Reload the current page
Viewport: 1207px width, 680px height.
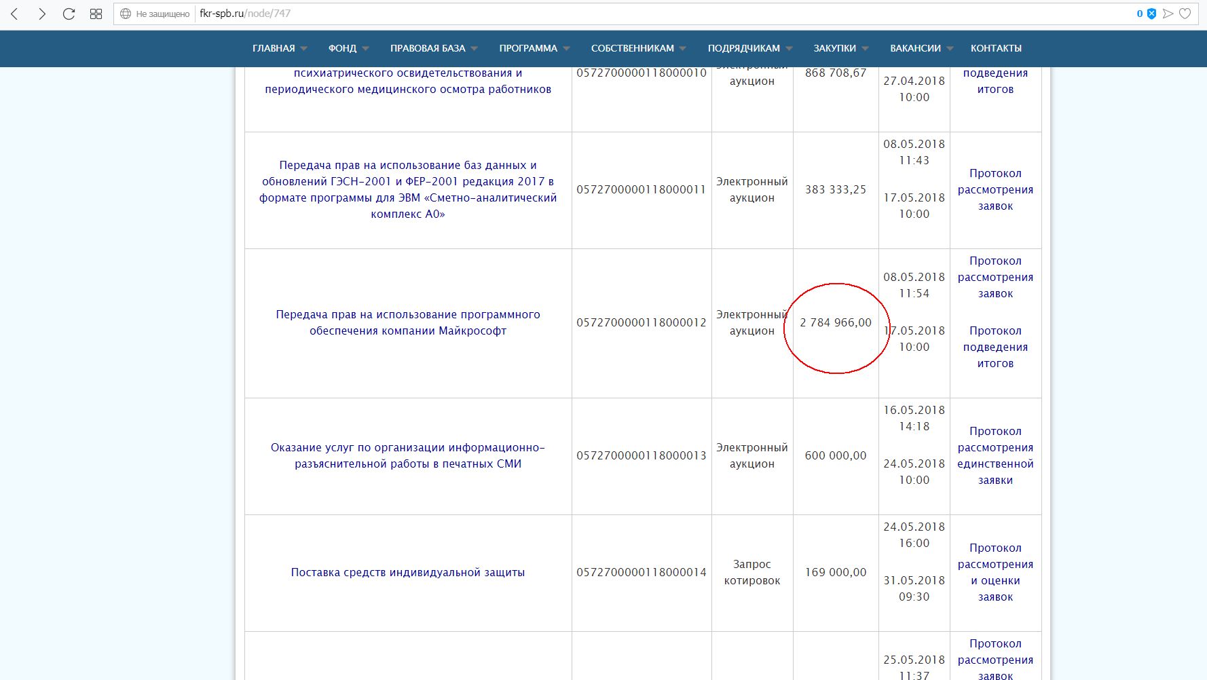point(69,14)
